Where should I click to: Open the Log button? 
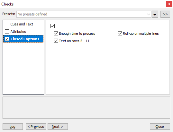[x=13, y=127]
